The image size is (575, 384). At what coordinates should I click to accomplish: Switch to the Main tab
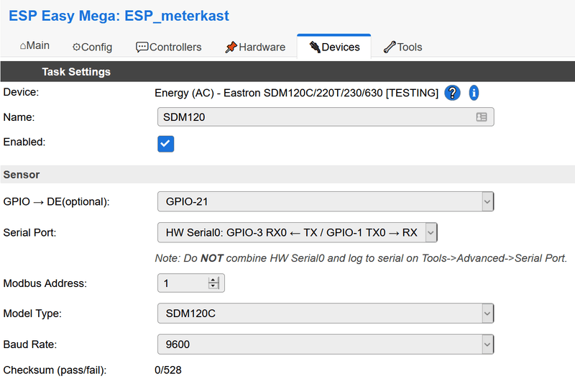coord(34,46)
